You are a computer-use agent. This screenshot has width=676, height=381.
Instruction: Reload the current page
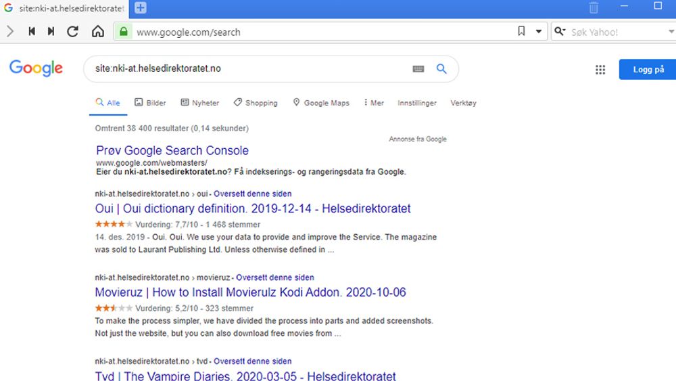coord(72,31)
